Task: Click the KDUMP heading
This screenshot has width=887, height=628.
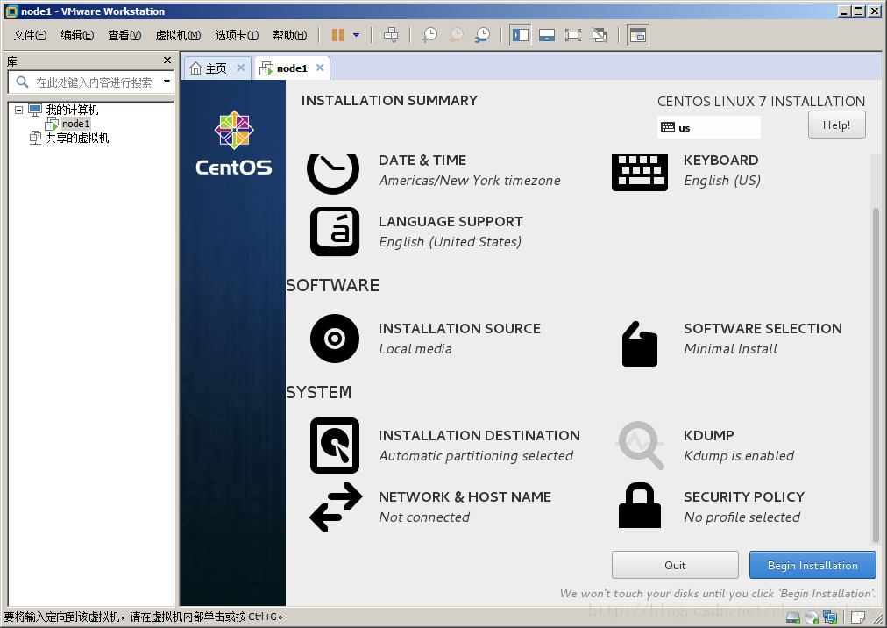Action: pyautogui.click(x=708, y=435)
